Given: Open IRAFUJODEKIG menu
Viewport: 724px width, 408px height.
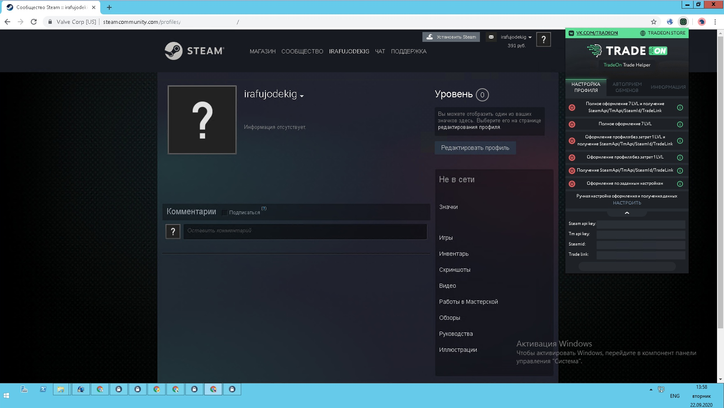Looking at the screenshot, I should coord(349,51).
